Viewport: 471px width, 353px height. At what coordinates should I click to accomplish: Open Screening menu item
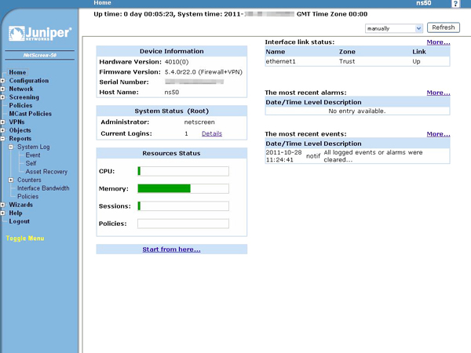(24, 97)
